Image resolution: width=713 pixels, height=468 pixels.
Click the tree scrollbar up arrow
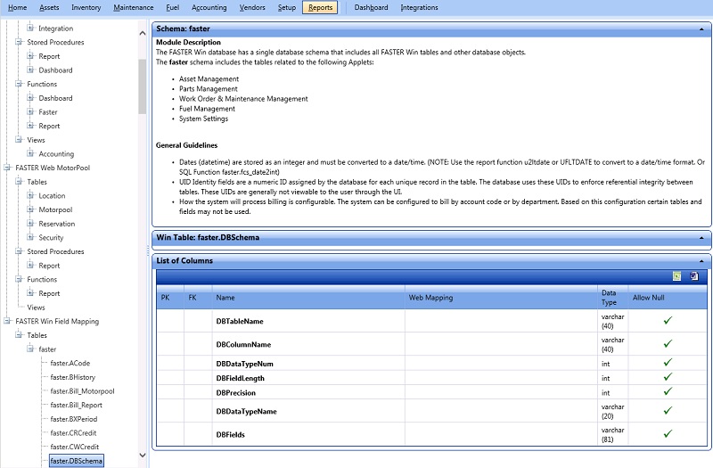tap(143, 33)
